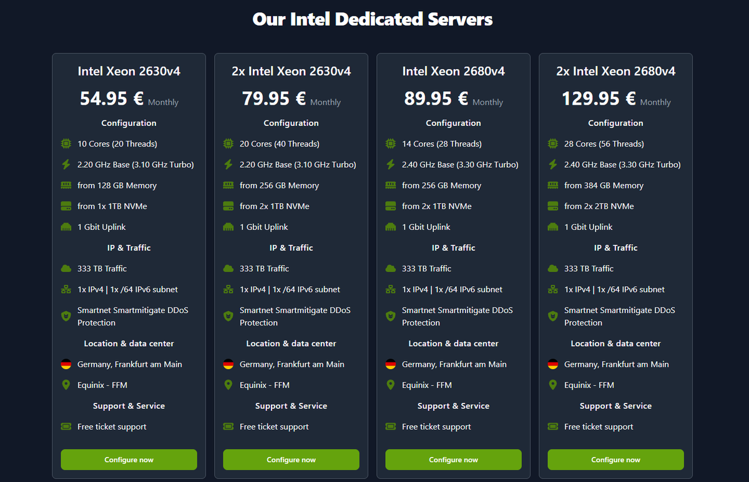749x482 pixels.
Task: Click network IP icon in 54.95 € card
Action: click(x=66, y=289)
